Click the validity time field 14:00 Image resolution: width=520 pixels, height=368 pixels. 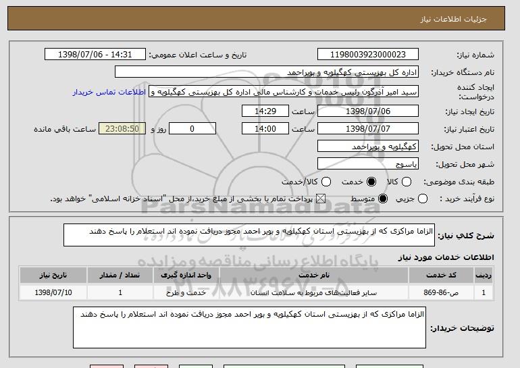(x=265, y=129)
